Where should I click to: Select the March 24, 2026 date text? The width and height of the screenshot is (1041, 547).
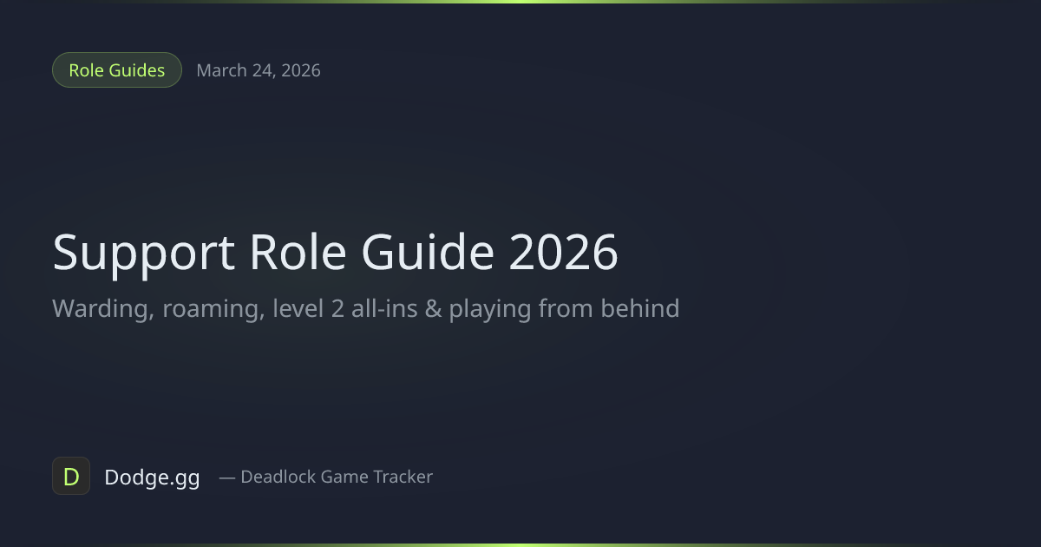coord(259,70)
